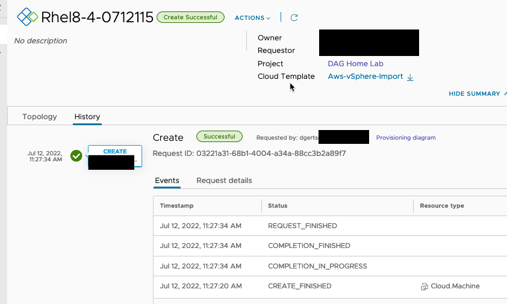Switch to the Topology tab

coord(40,117)
